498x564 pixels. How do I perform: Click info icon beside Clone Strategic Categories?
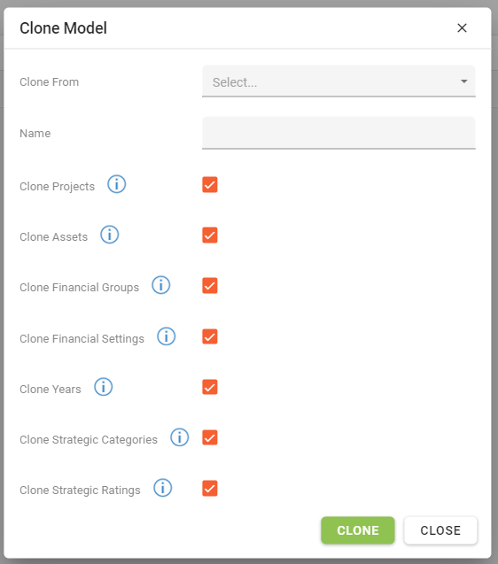pyautogui.click(x=179, y=437)
